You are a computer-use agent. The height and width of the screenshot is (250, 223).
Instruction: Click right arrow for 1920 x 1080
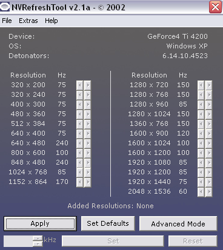coord(208,163)
